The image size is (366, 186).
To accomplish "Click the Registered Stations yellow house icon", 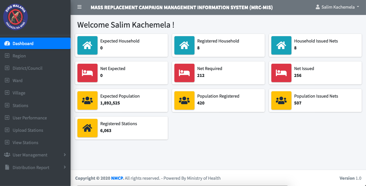I will (87, 128).
